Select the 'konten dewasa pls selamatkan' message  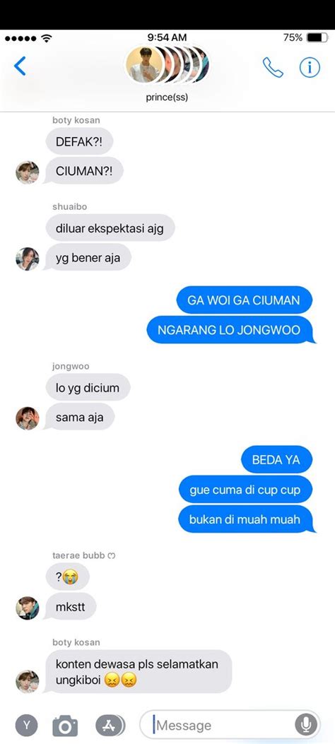click(x=138, y=672)
